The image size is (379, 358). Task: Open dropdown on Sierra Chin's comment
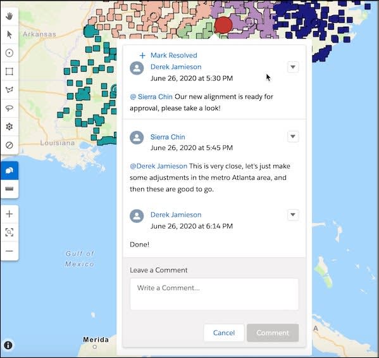[293, 136]
